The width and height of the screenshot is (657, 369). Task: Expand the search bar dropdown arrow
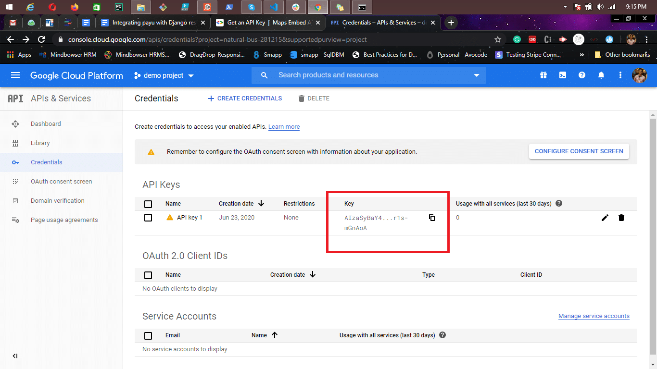[x=477, y=75]
